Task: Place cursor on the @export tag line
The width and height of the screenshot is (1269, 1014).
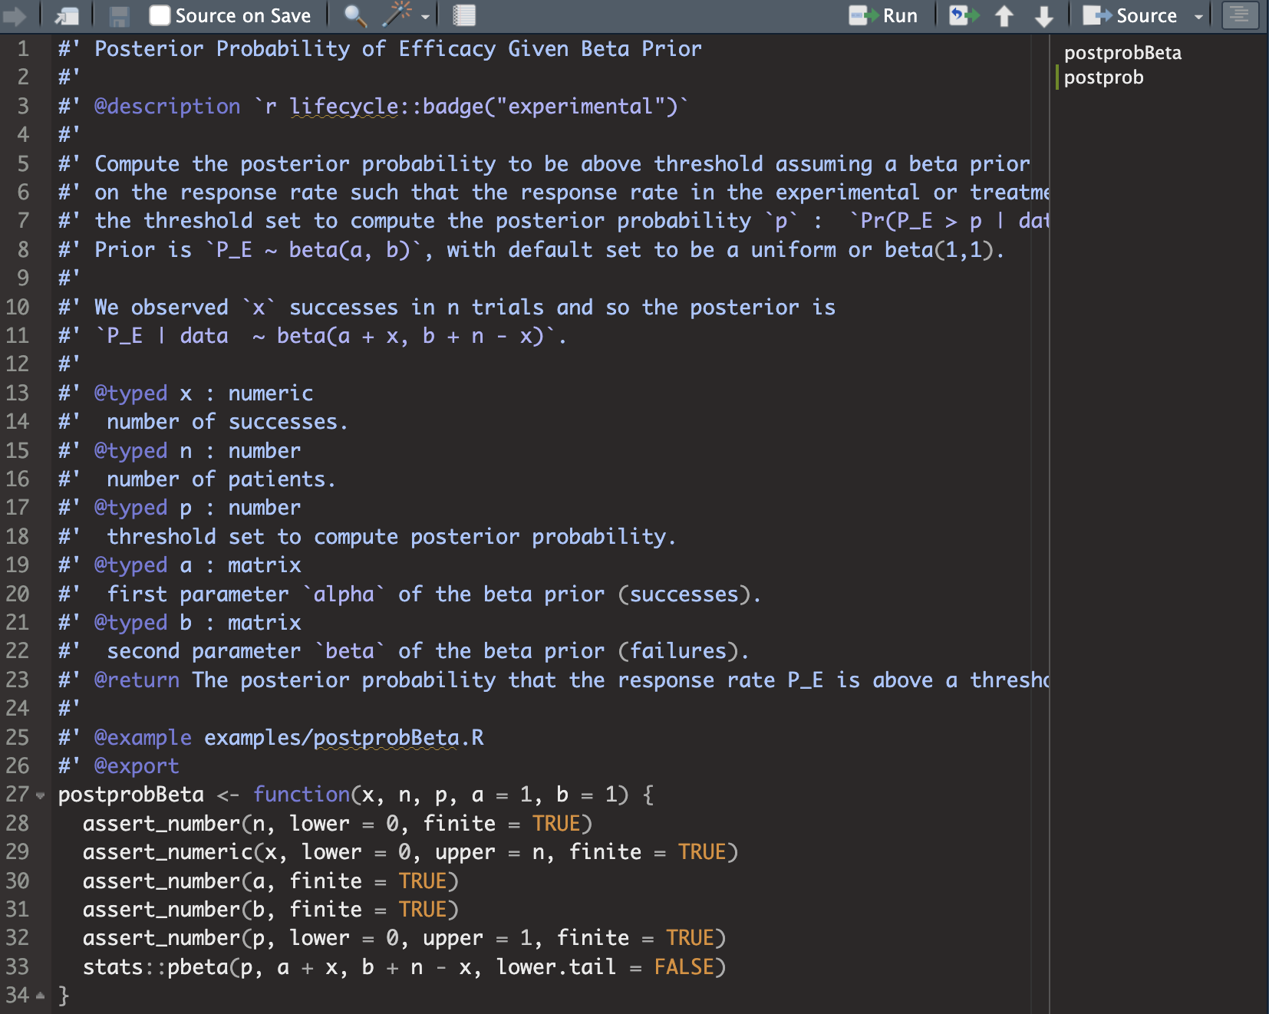Action: click(137, 766)
